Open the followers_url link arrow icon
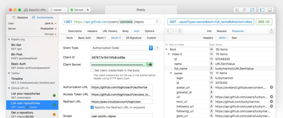This screenshot has height=118, width=283. pos(271,106)
